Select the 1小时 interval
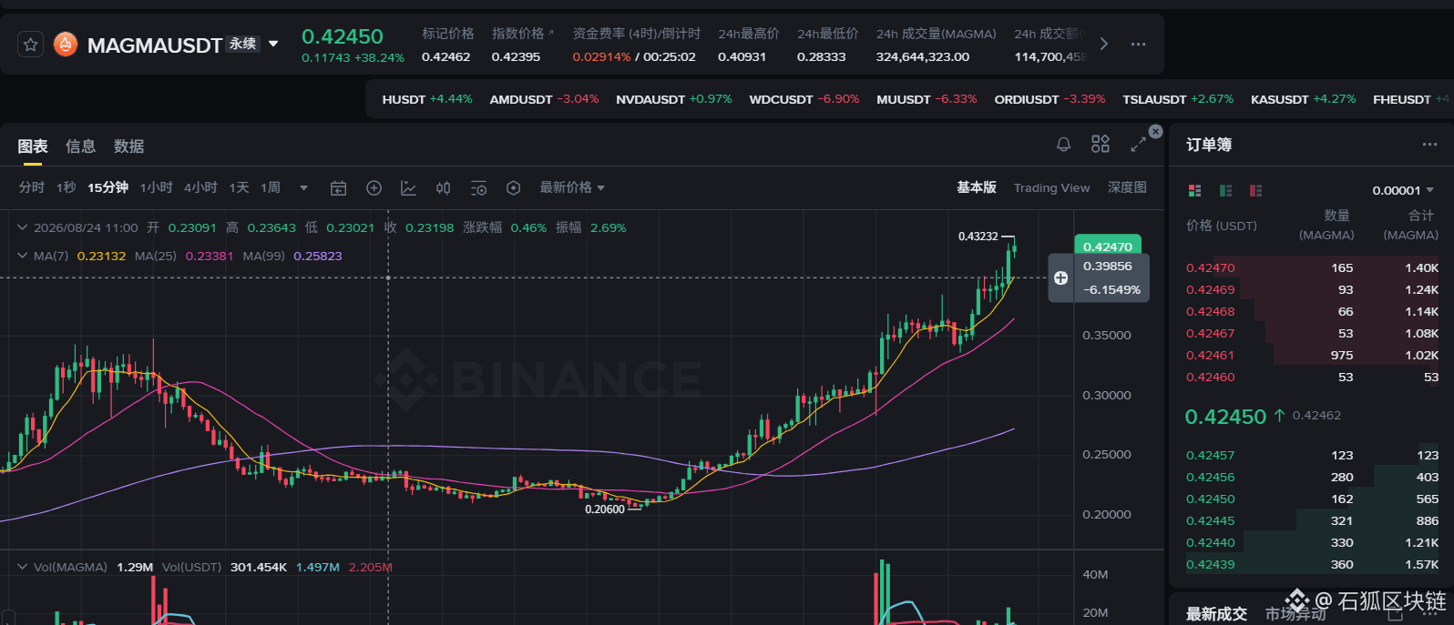 coord(157,187)
